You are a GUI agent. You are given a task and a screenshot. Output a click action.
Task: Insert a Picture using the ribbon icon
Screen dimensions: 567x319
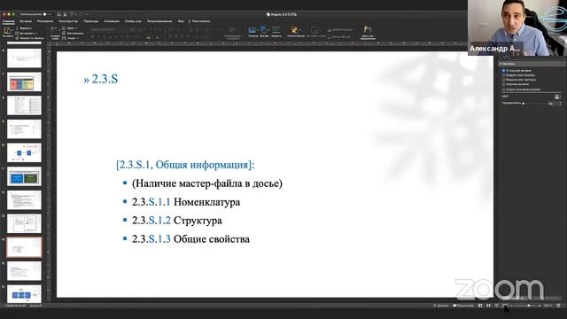(x=252, y=30)
